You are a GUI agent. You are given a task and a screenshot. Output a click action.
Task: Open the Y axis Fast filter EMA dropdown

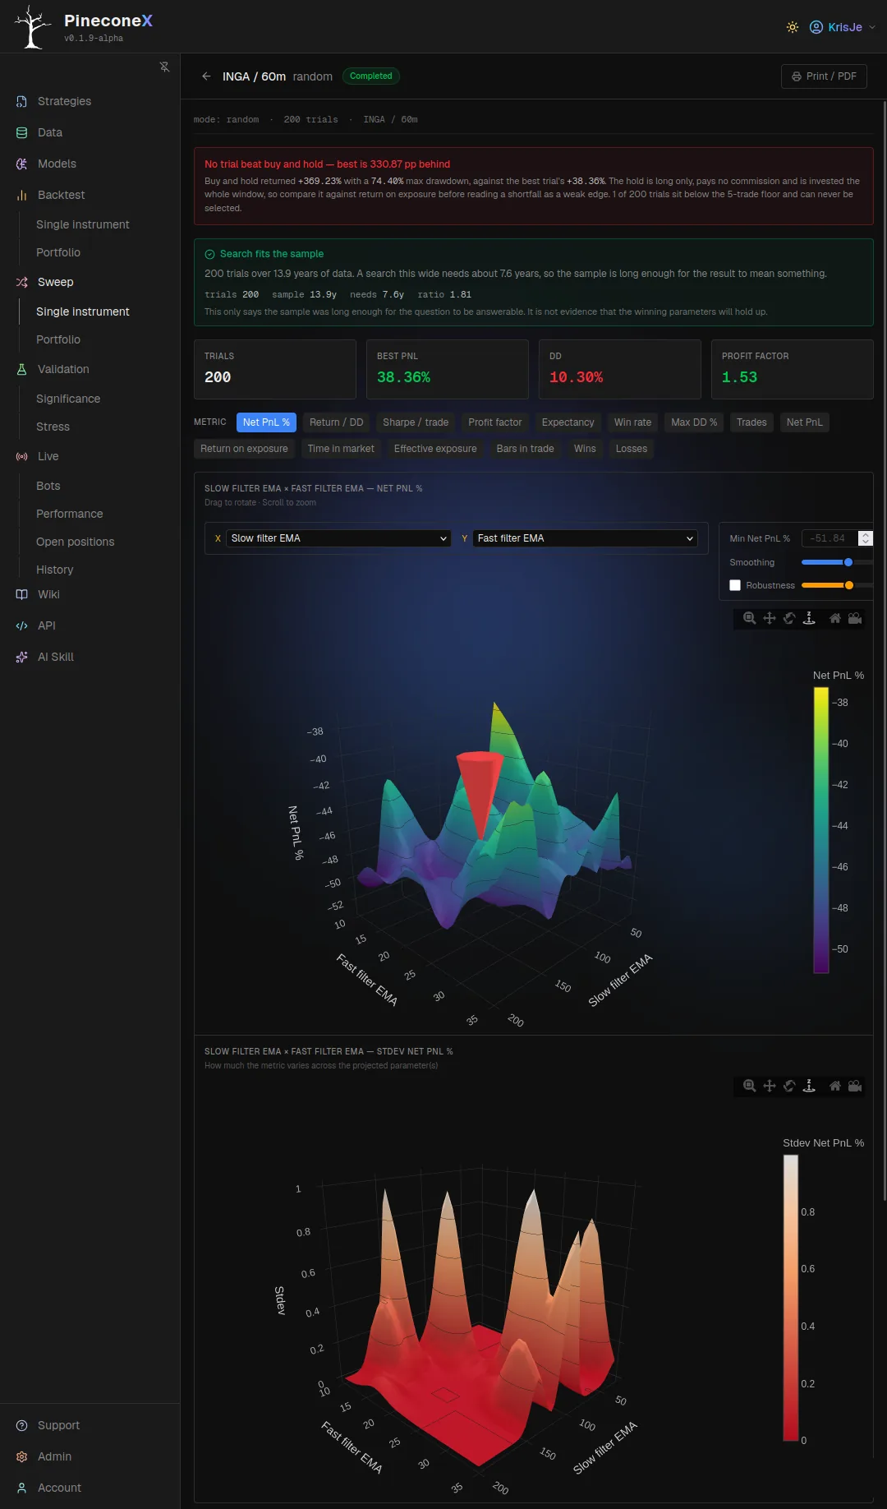(x=585, y=538)
